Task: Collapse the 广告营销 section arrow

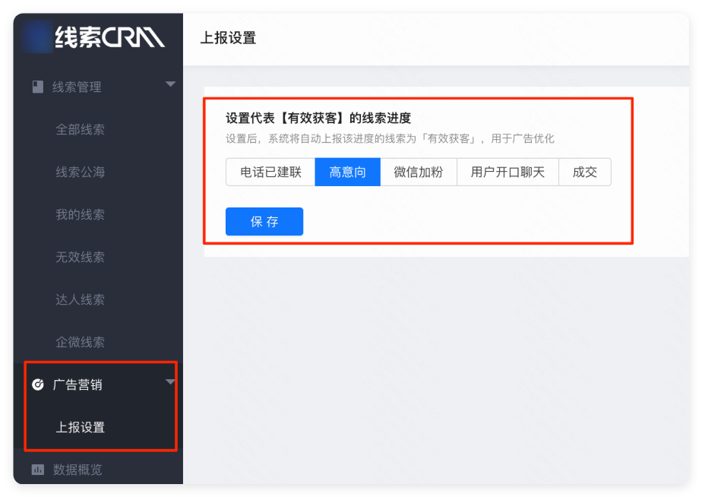Action: pyautogui.click(x=170, y=382)
